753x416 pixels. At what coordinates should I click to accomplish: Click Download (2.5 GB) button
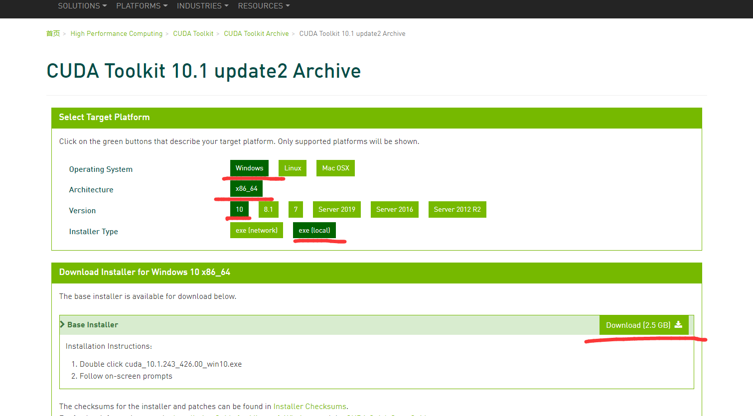click(643, 325)
